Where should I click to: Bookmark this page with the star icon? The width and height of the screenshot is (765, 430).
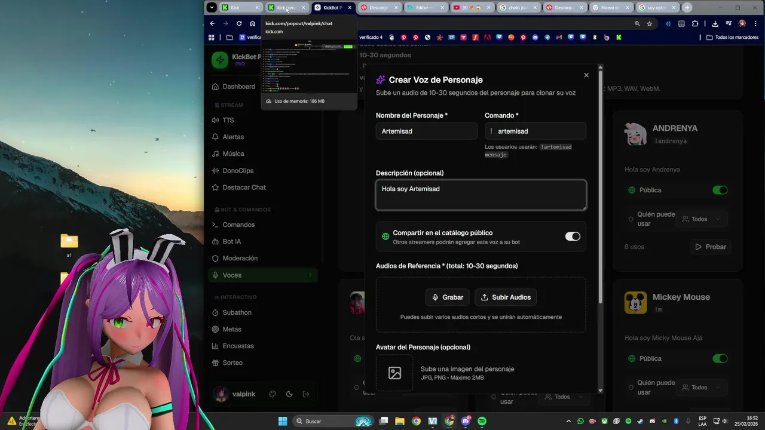(650, 23)
